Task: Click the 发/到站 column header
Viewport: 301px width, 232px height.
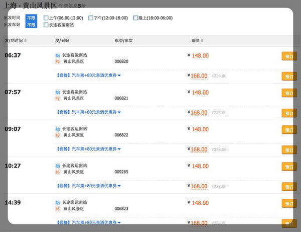Action: pyautogui.click(x=62, y=40)
